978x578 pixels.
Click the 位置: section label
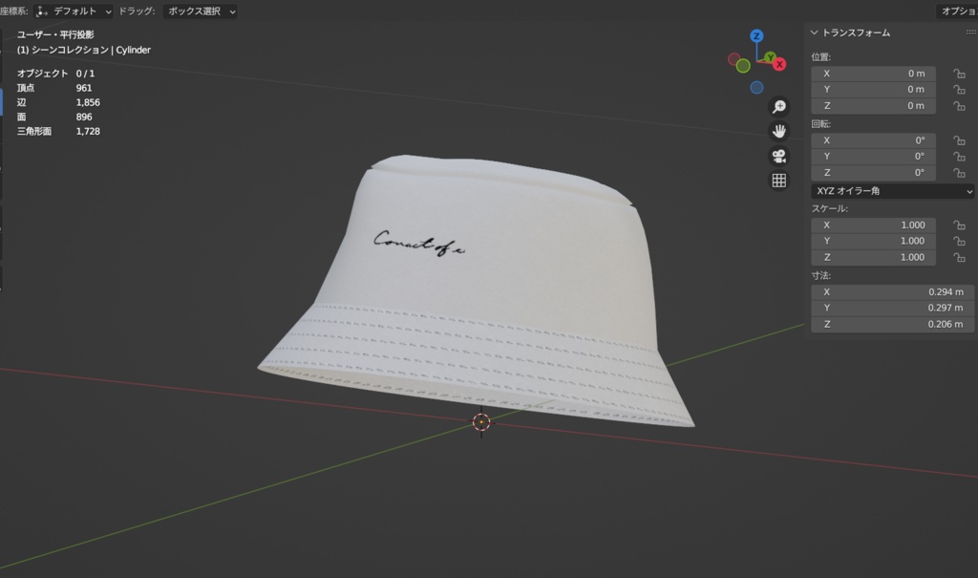point(820,56)
